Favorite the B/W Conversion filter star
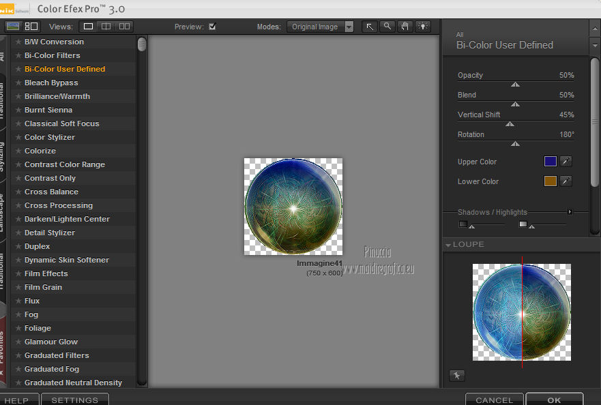Image resolution: width=601 pixels, height=405 pixels. [18, 42]
